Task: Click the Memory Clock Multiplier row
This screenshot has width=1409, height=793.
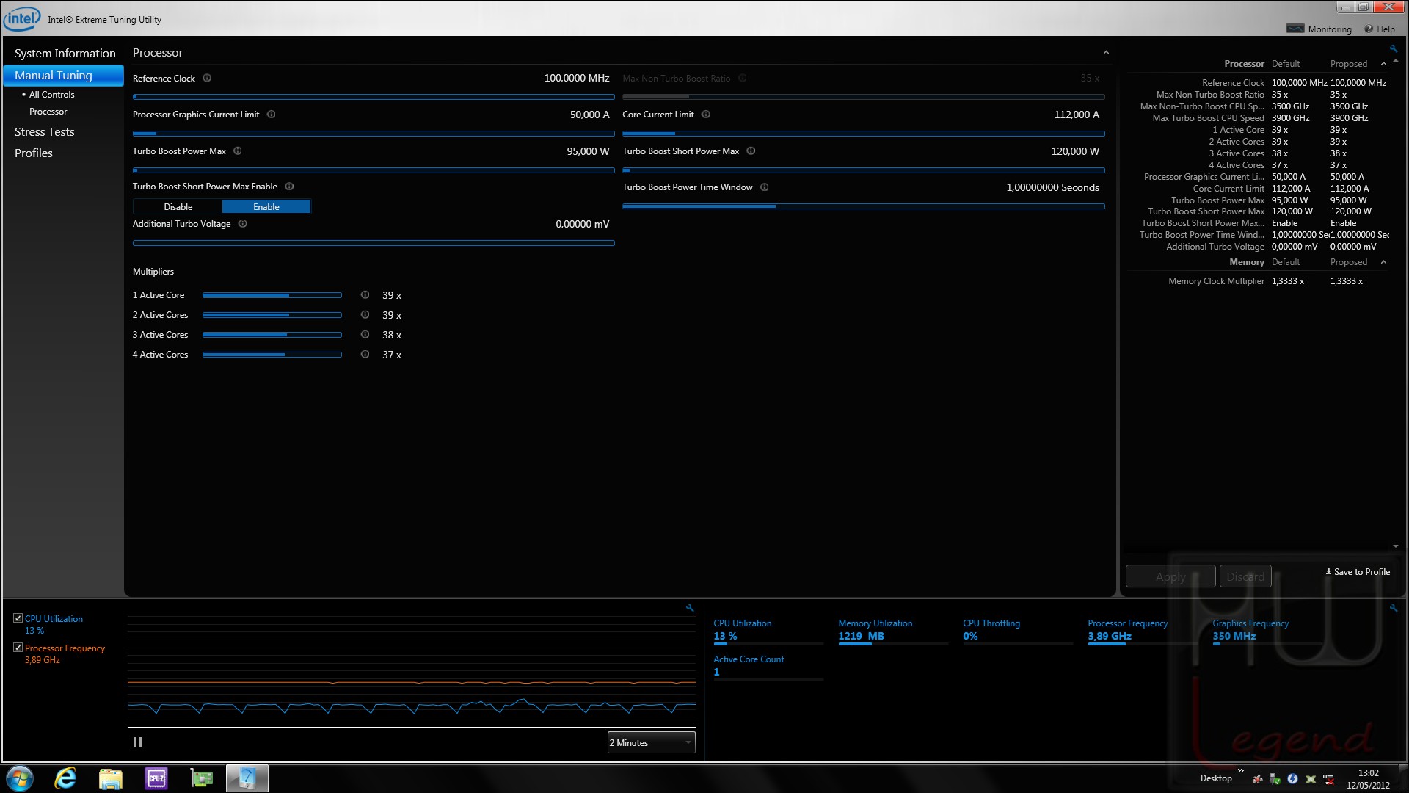Action: (1265, 281)
